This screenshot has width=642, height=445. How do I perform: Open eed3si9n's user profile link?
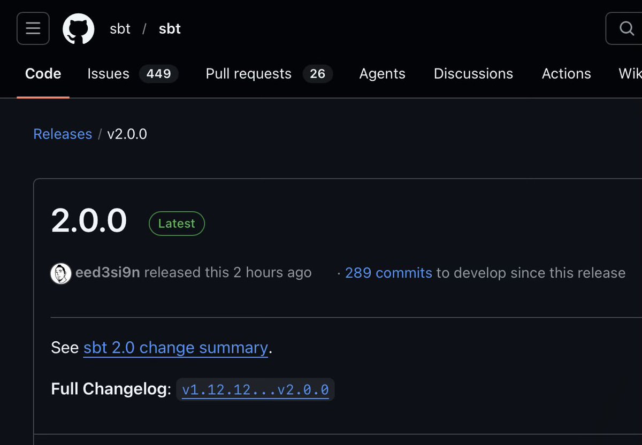click(x=108, y=273)
